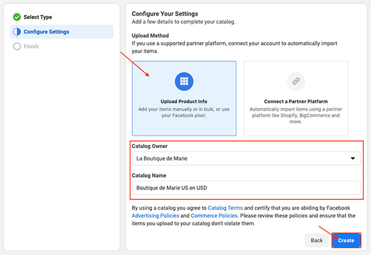Screen dimensions: 371x255
Task: Click the Upload Product Info title text
Action: click(184, 102)
